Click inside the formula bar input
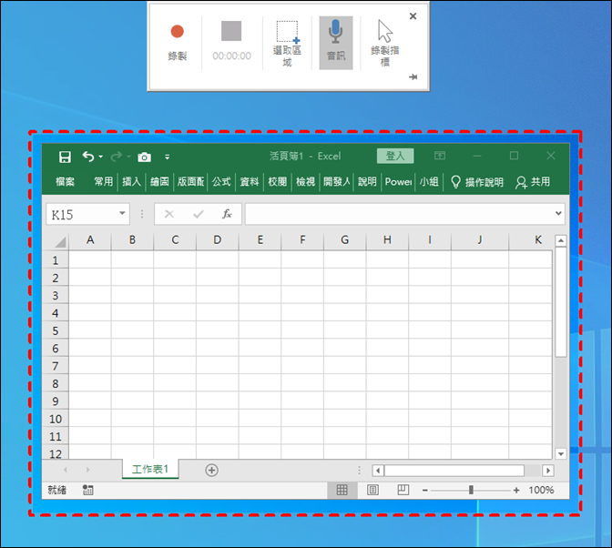This screenshot has height=548, width=612. point(400,214)
